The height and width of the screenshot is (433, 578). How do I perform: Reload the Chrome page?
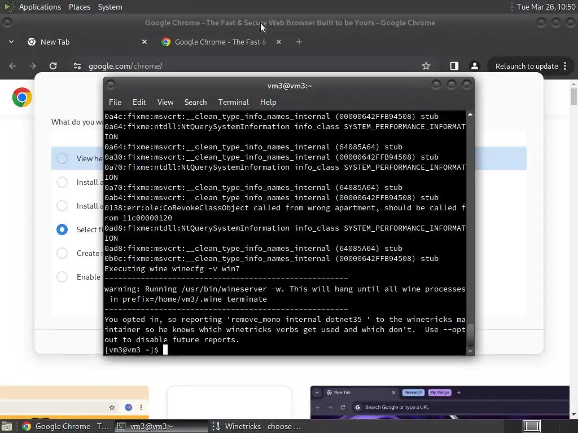click(x=53, y=66)
